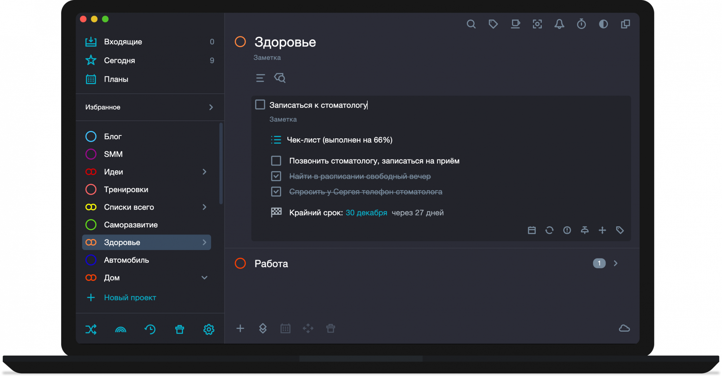Click the green color circle beside Саморазвитие

coord(91,225)
